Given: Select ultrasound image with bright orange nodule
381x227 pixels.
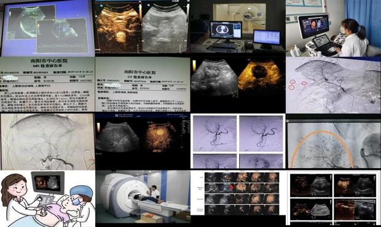Looking at the screenshot, I should coord(143,141).
